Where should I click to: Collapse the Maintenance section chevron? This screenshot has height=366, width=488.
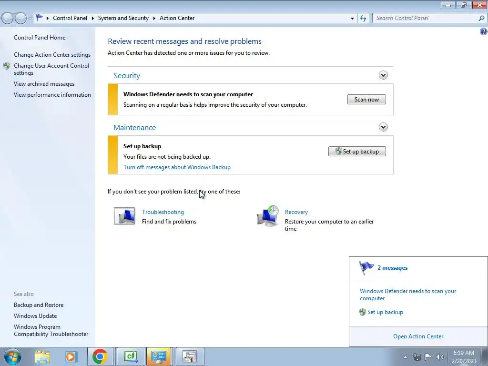[x=383, y=127]
